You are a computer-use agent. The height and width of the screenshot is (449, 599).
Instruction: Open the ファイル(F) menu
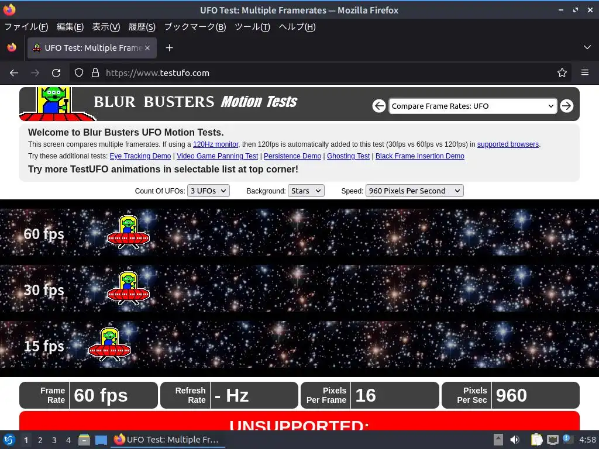[x=26, y=27]
